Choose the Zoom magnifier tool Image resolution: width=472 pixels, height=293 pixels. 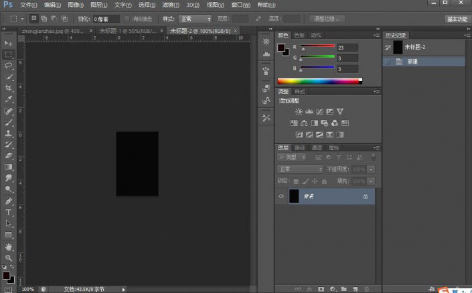pyautogui.click(x=9, y=257)
